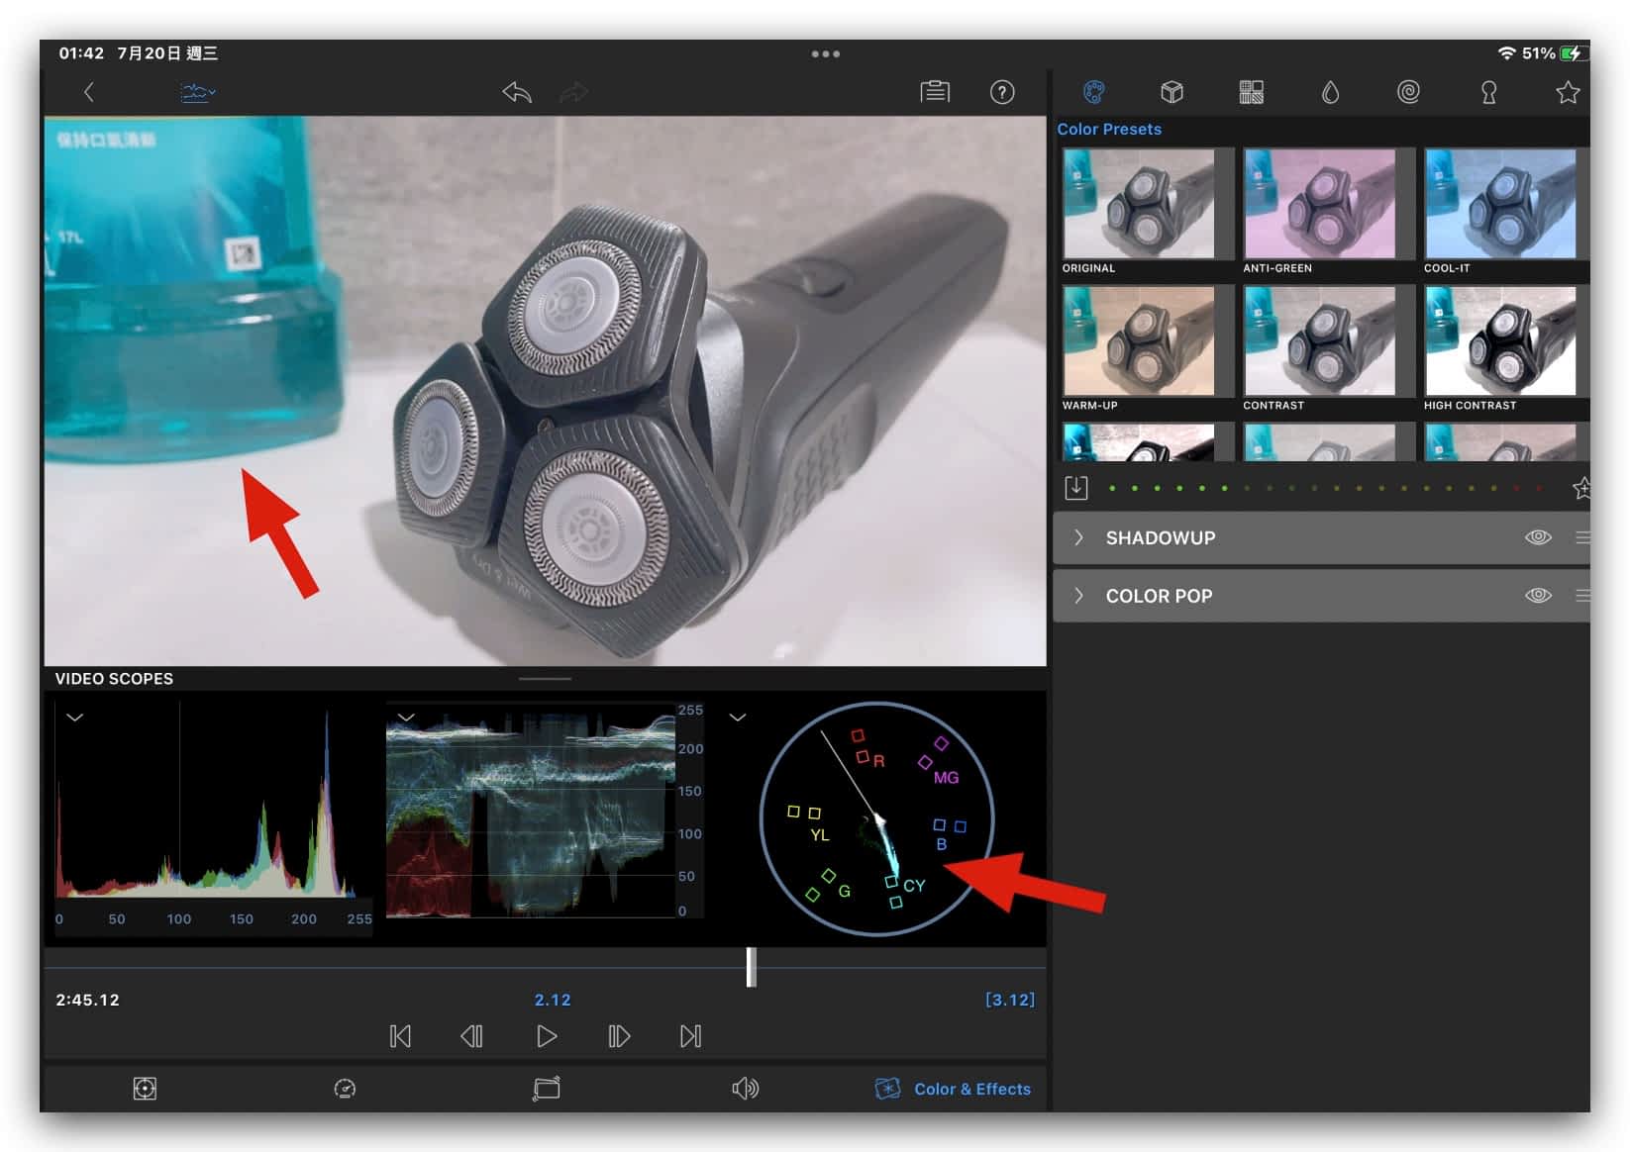The height and width of the screenshot is (1152, 1630).
Task: Open the histogram scope type dropdown
Action: [75, 718]
